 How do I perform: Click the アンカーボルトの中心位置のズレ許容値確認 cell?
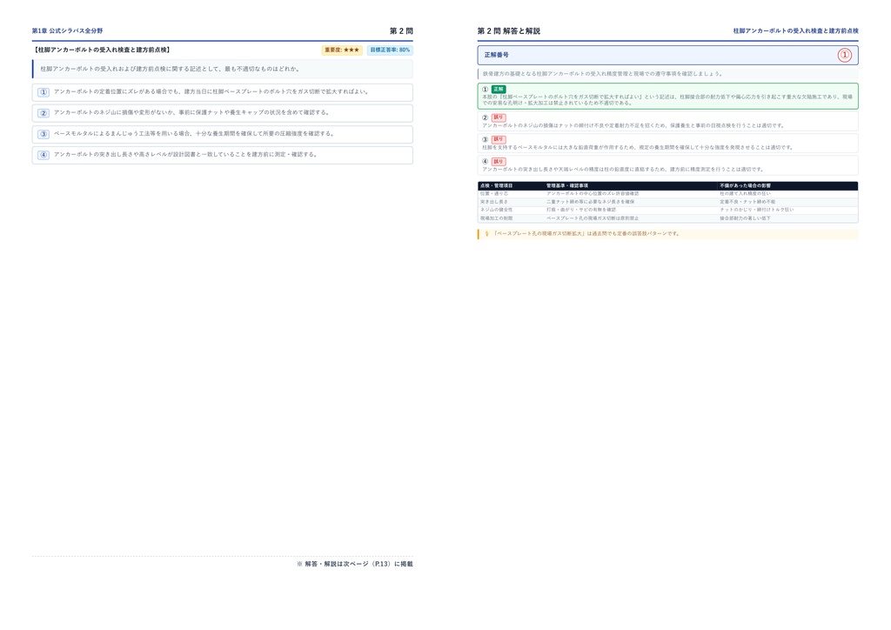[x=593, y=194]
